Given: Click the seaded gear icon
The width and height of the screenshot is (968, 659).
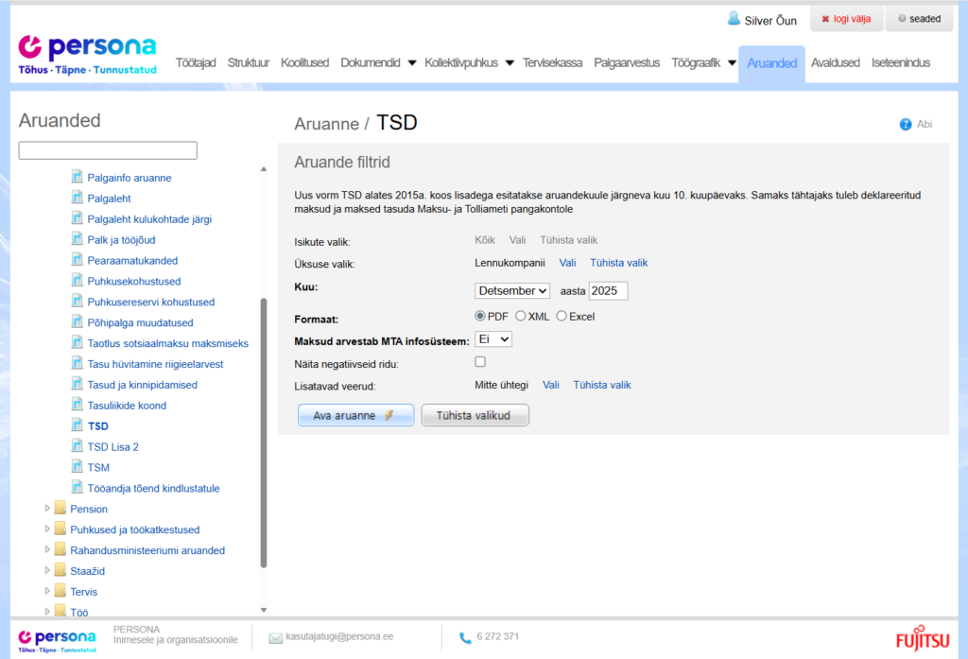Looking at the screenshot, I should point(901,18).
